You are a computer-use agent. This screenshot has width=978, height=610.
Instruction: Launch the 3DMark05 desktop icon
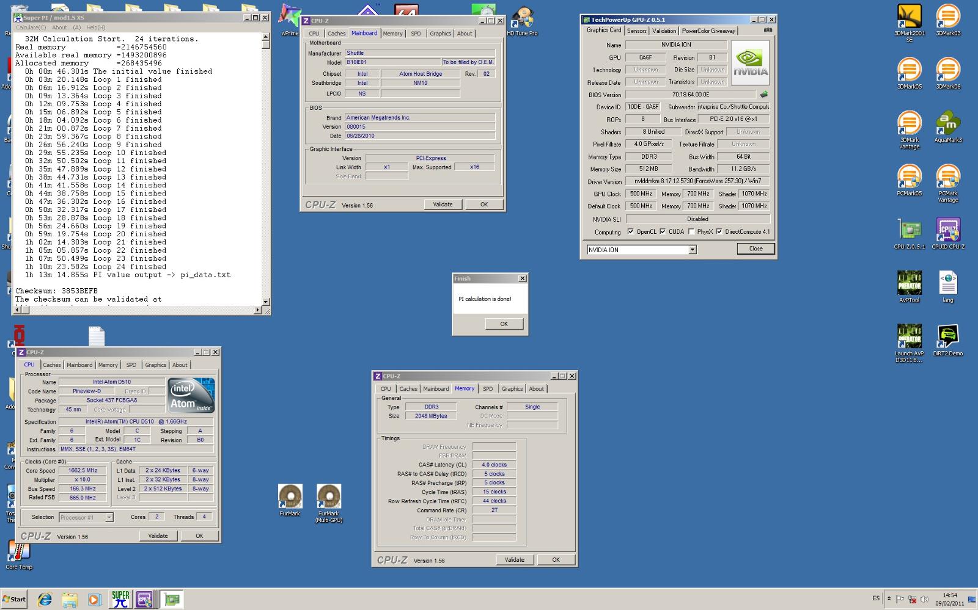point(909,74)
